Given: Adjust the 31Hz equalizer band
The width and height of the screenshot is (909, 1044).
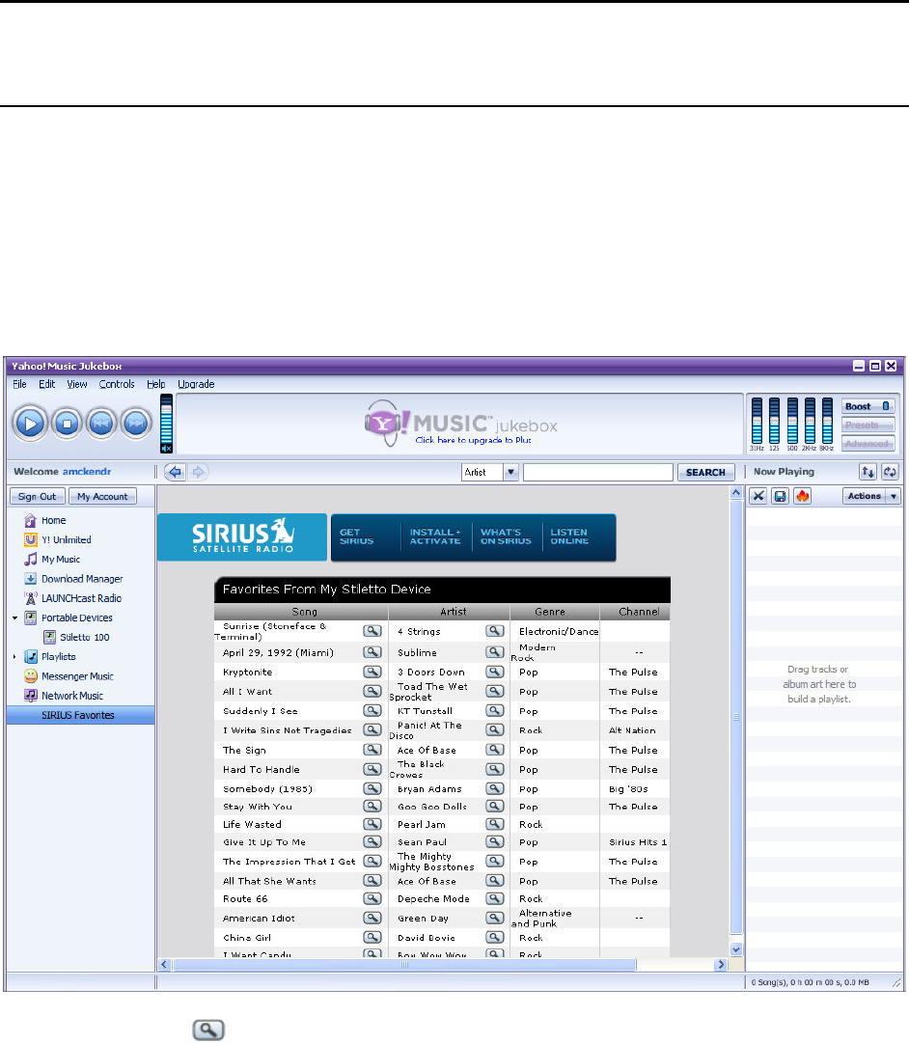Looking at the screenshot, I should (x=757, y=421).
